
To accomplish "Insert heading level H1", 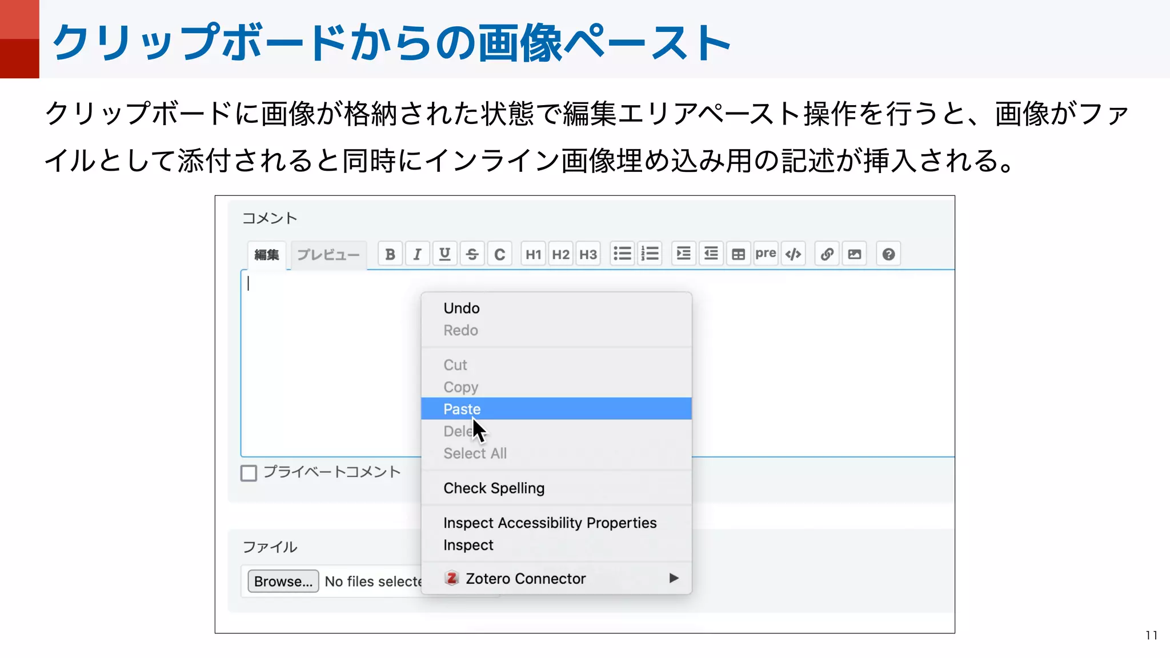I will [x=534, y=254].
